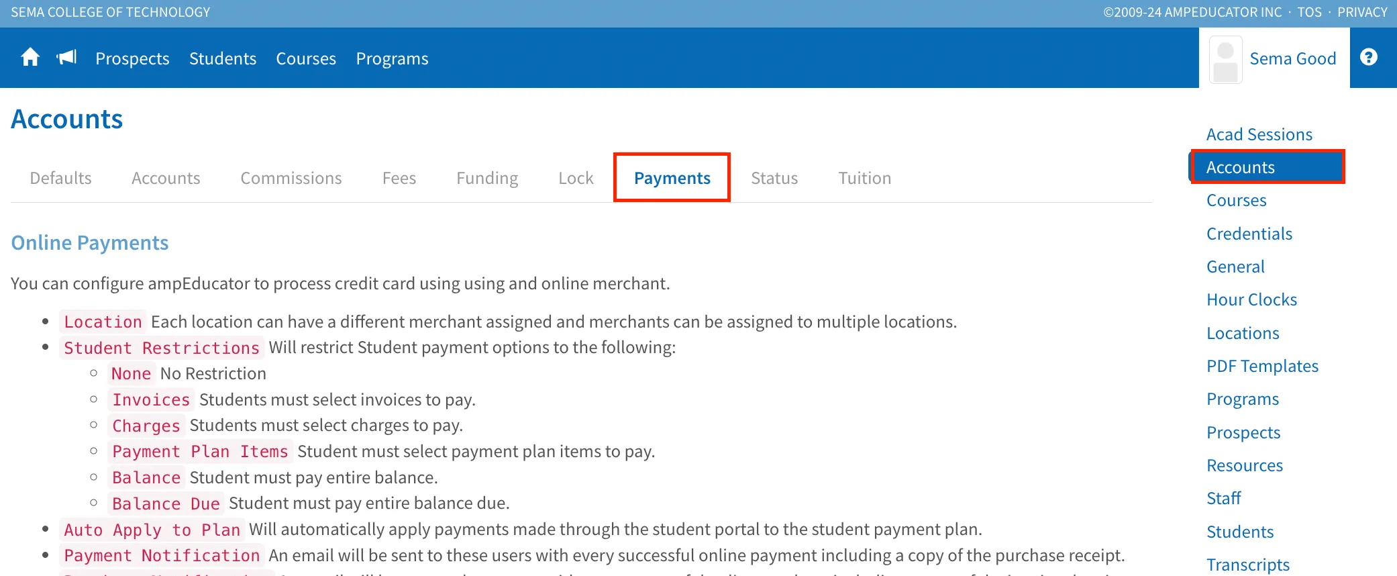
Task: Open the announcements megaphone icon
Action: pyautogui.click(x=66, y=58)
